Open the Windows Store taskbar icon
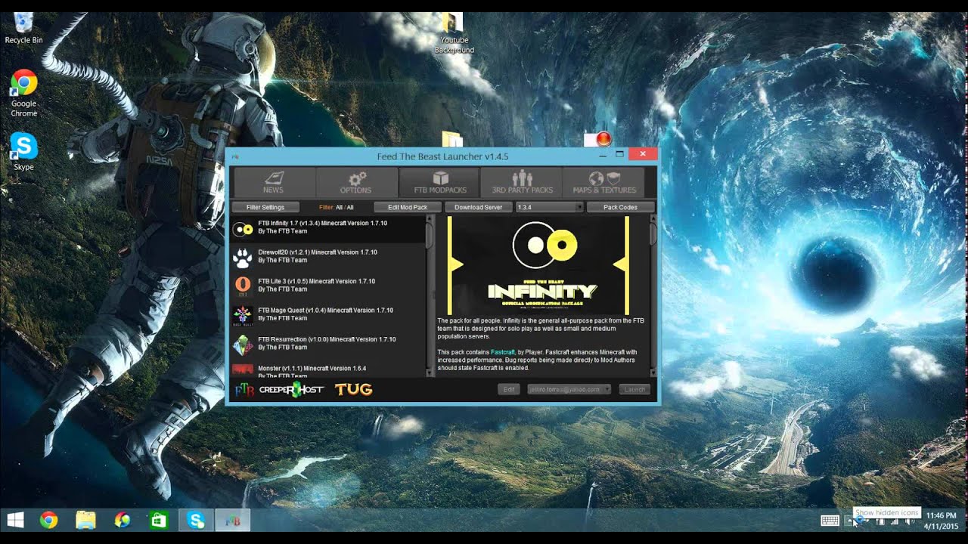 coord(158,520)
